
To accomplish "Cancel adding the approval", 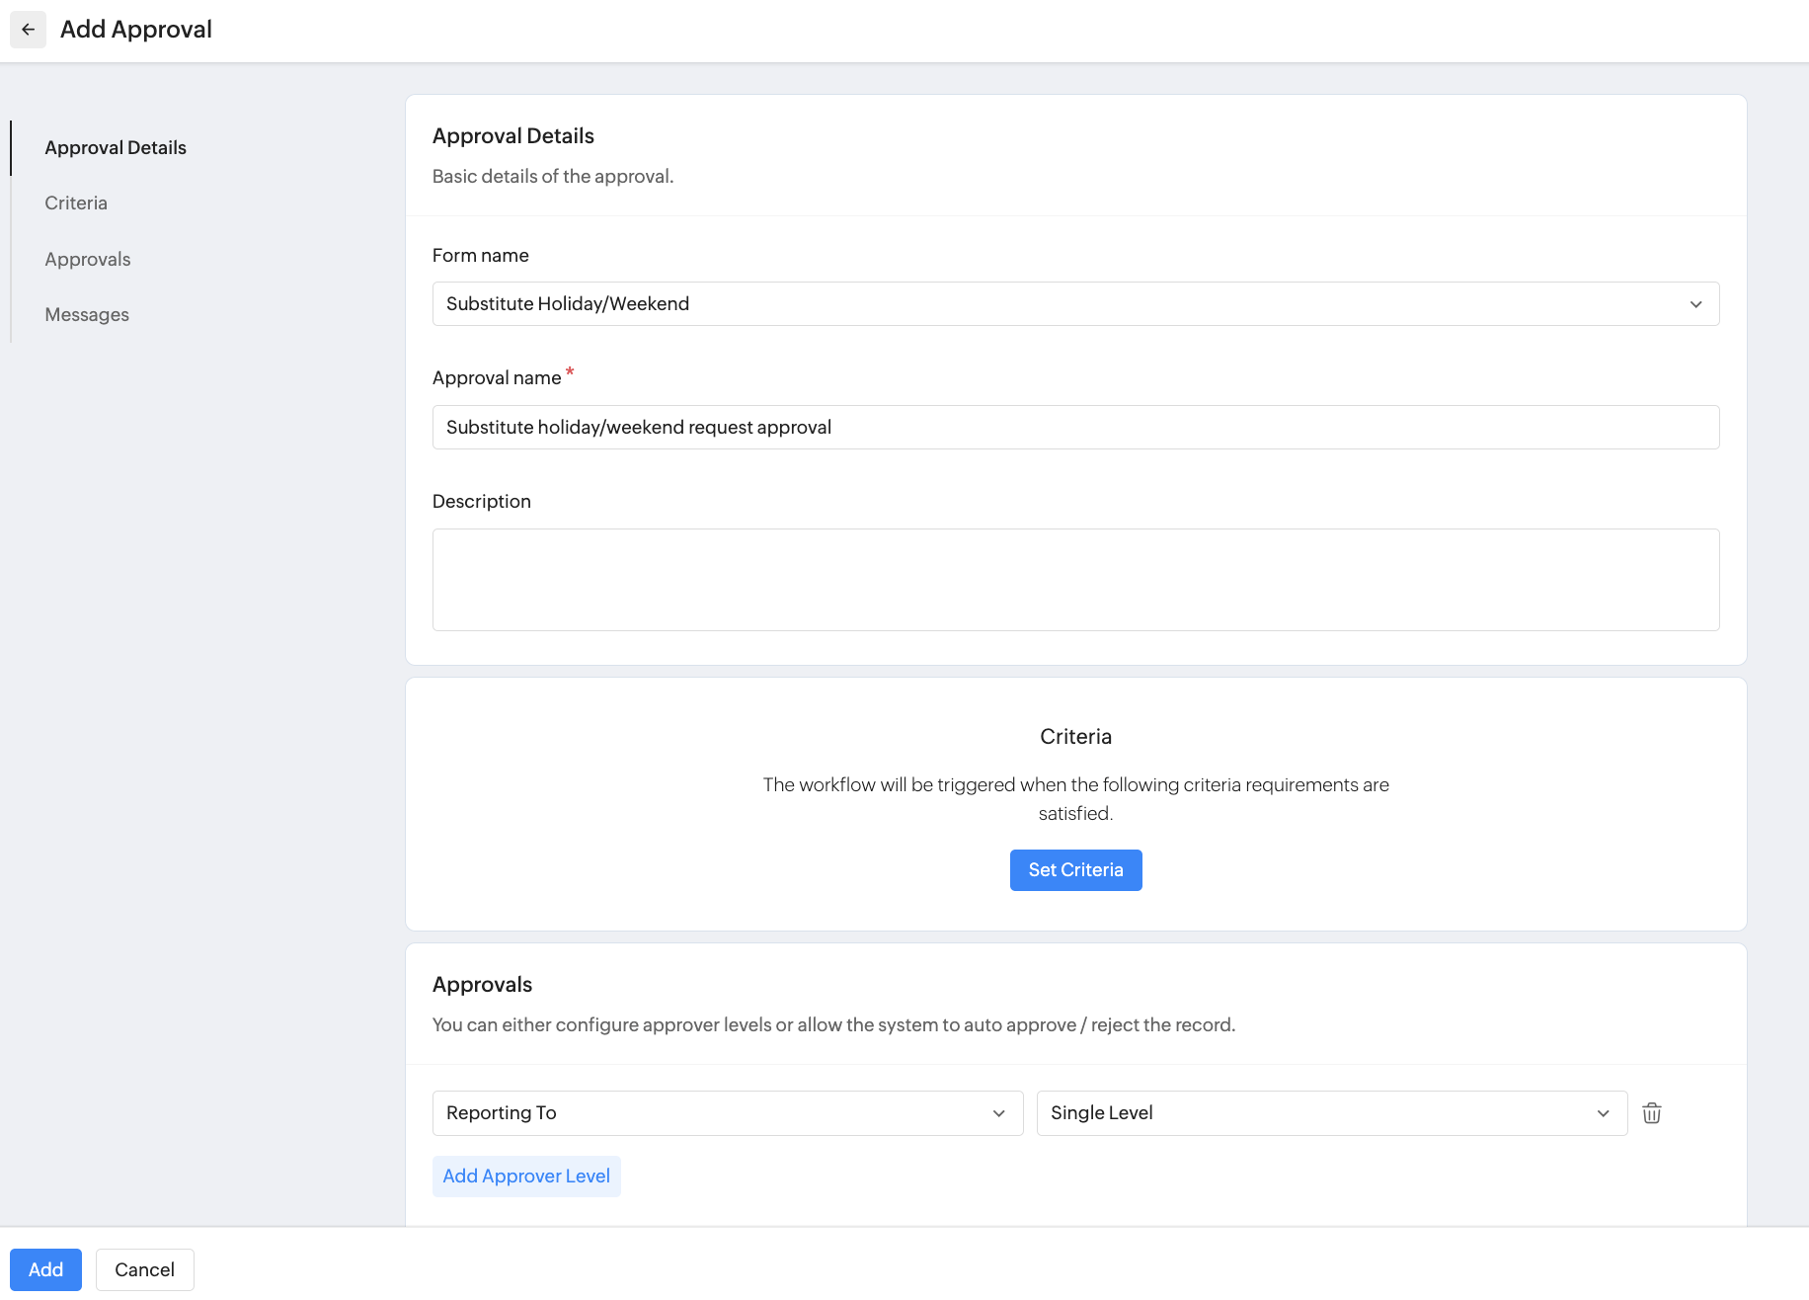I will pyautogui.click(x=144, y=1269).
